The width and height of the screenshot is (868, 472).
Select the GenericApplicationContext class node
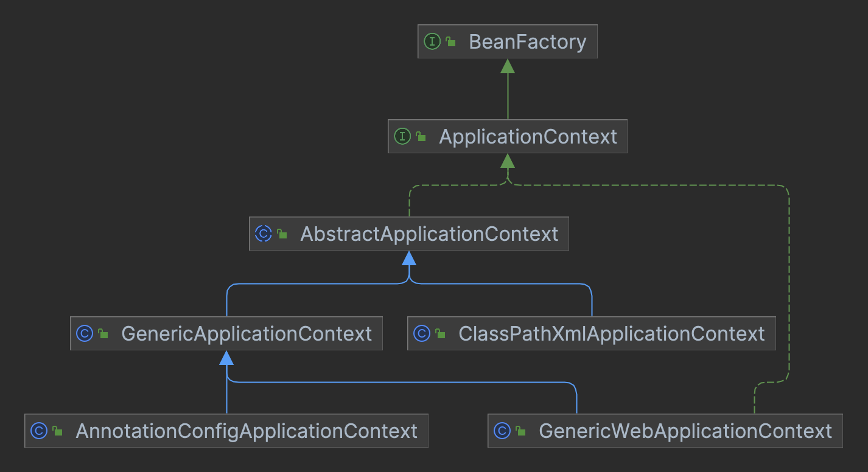coord(226,333)
